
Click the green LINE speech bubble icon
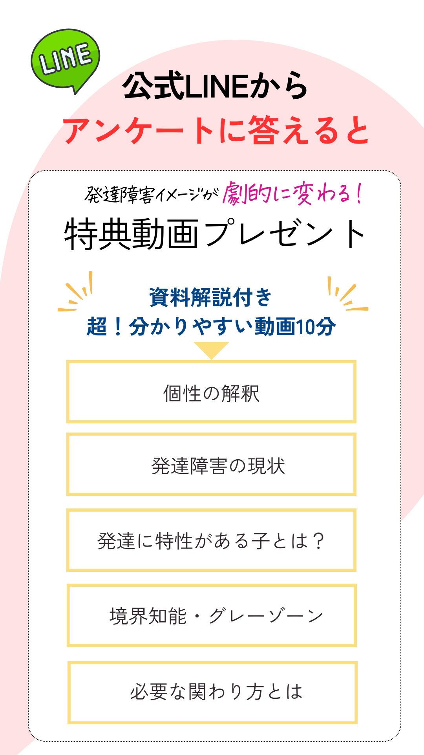coord(65,59)
